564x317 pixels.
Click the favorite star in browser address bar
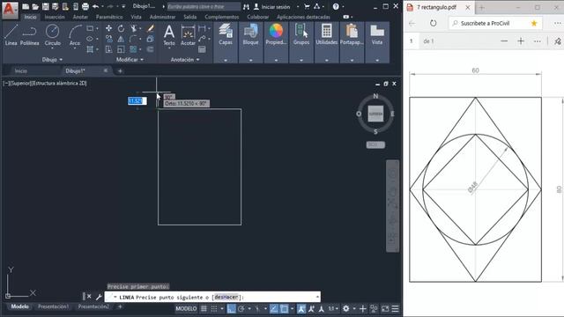point(534,24)
